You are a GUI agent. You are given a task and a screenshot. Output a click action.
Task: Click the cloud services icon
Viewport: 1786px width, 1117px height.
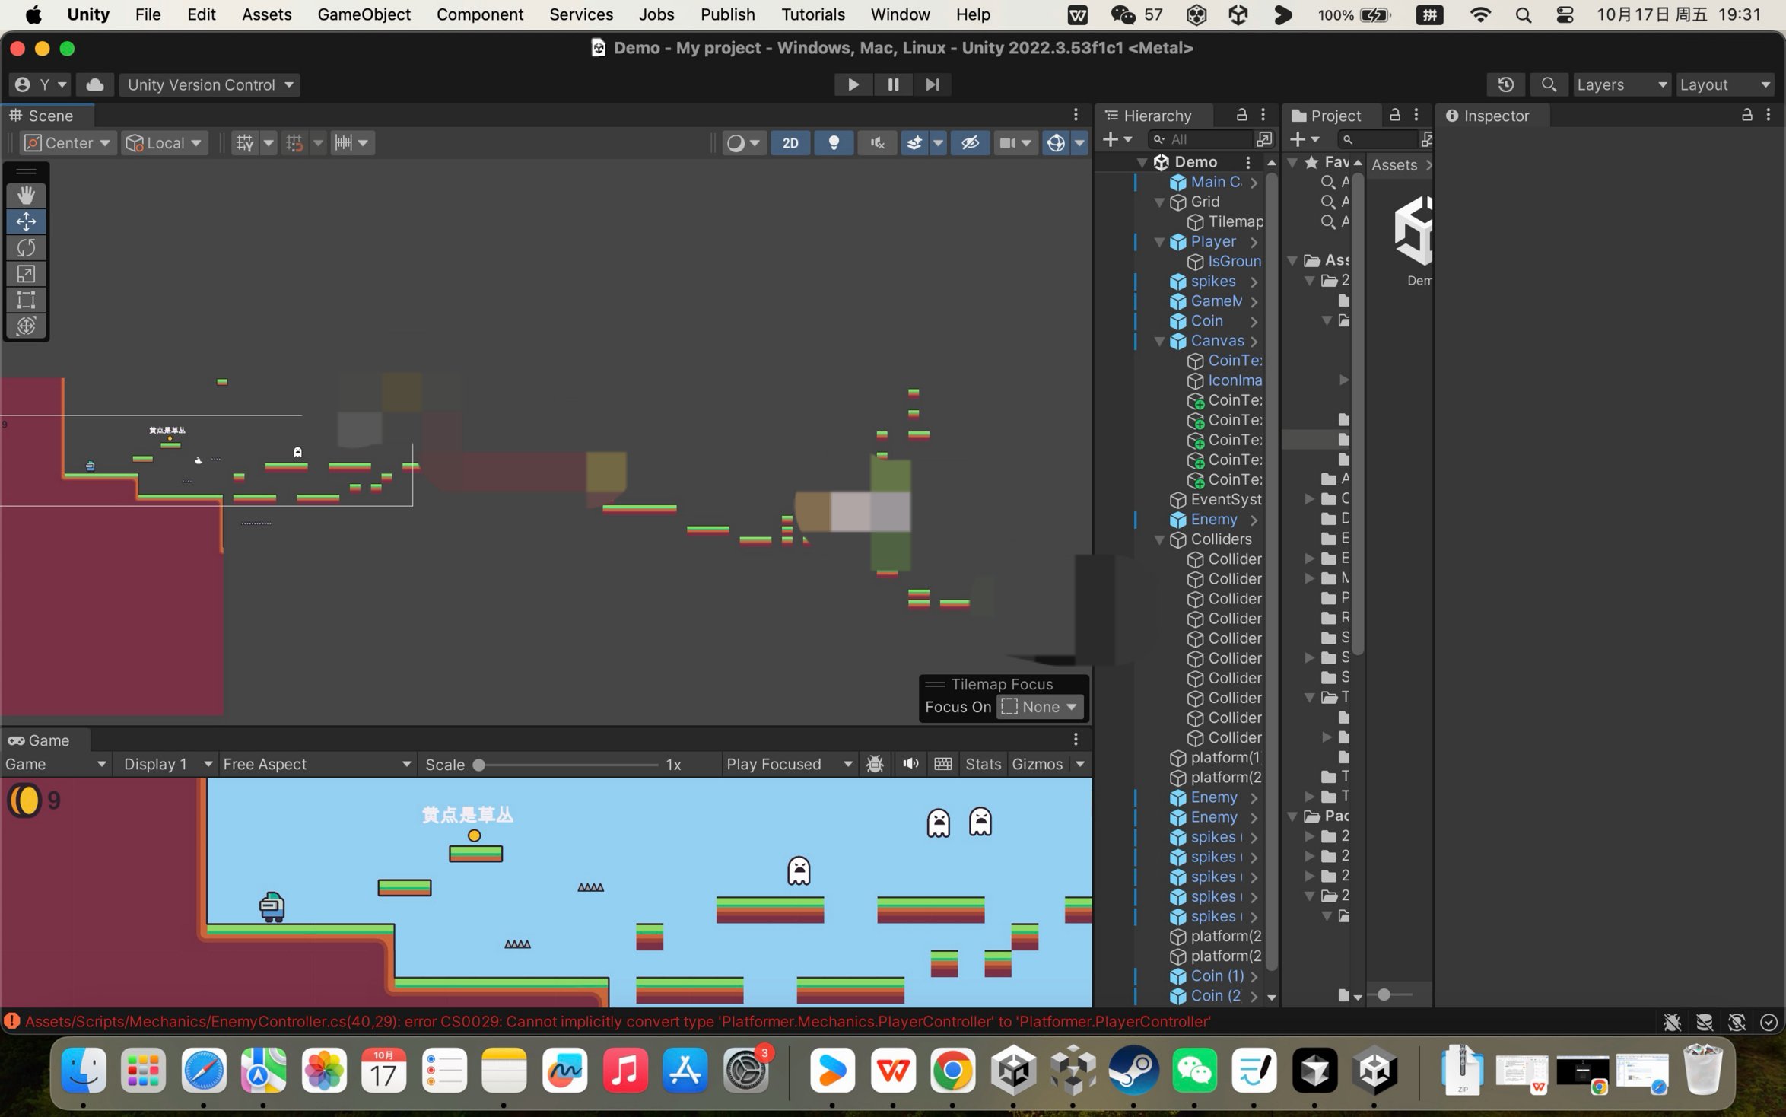click(x=95, y=84)
